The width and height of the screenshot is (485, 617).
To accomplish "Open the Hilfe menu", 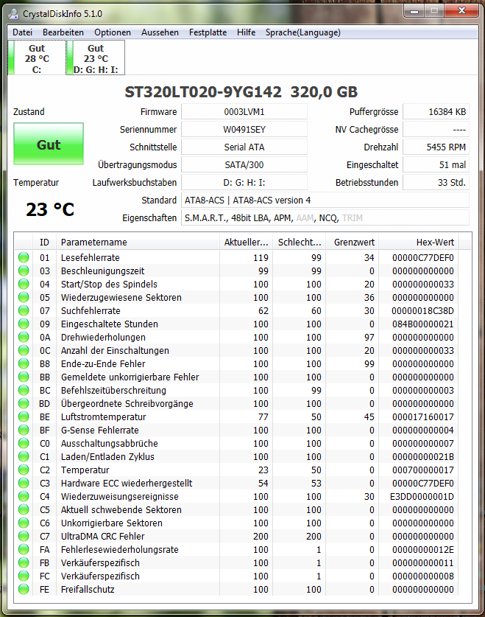I will 246,32.
